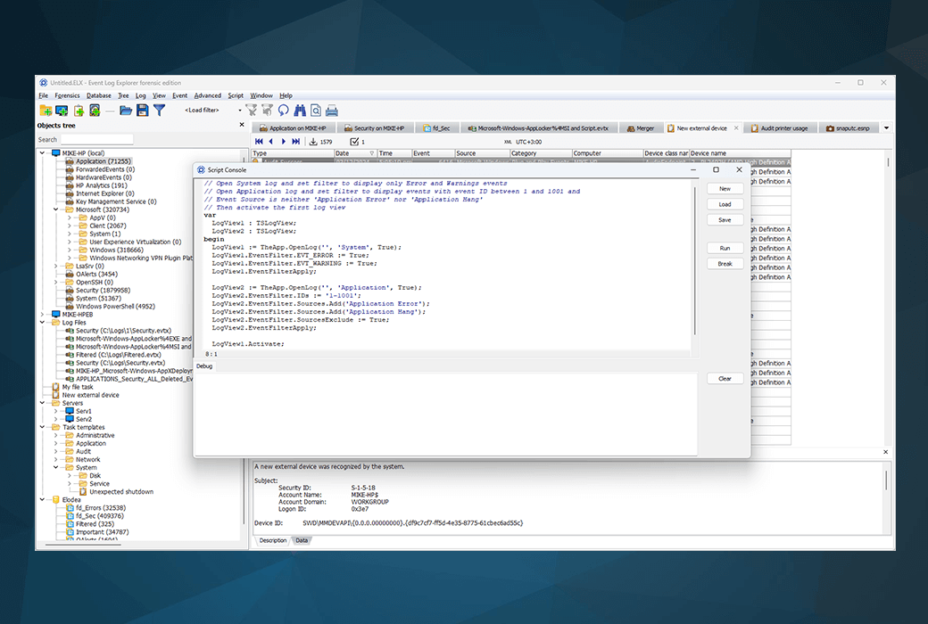Screen dimensions: 928x624
Task: Click Save in Script Console
Action: coord(725,220)
